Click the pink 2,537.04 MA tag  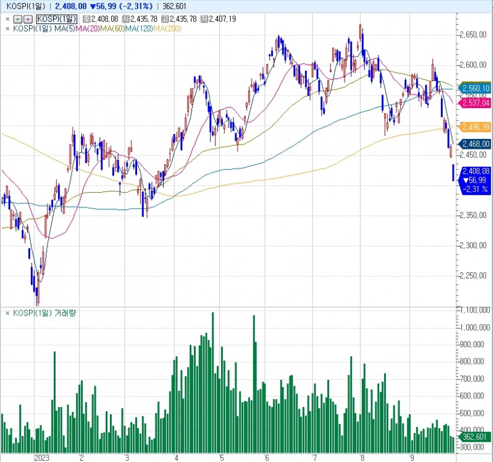pos(475,103)
